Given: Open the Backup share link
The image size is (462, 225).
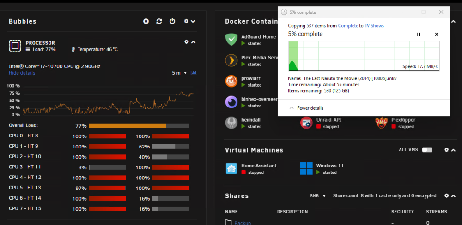Looking at the screenshot, I should (x=243, y=223).
